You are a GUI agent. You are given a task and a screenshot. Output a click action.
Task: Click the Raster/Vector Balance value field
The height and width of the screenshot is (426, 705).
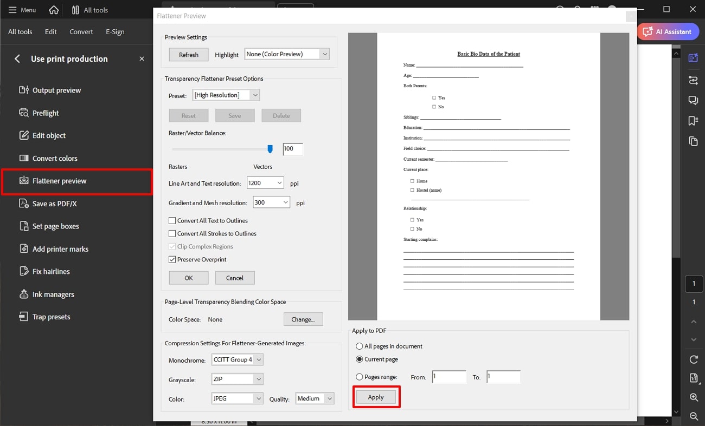[293, 149]
